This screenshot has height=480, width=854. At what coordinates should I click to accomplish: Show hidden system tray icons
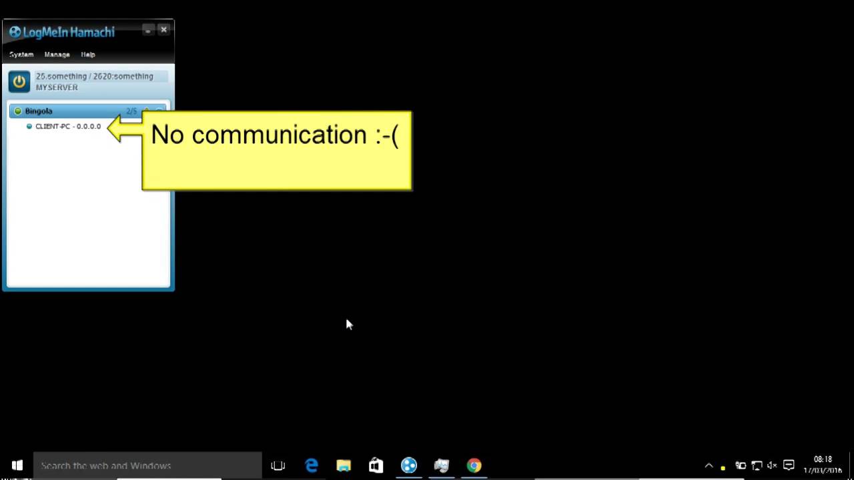709,466
